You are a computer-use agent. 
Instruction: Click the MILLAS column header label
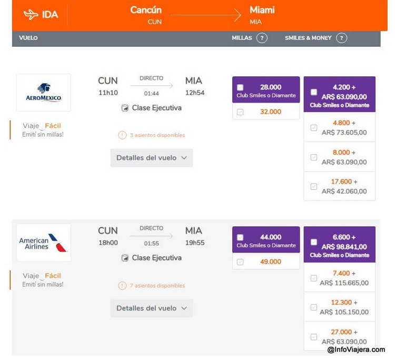242,38
